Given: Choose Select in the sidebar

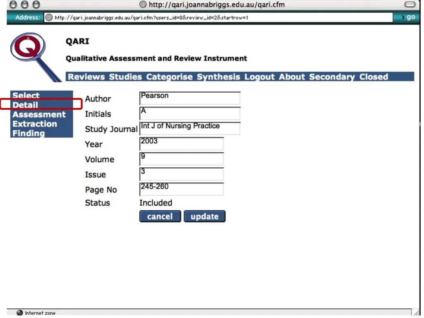Looking at the screenshot, I should click(26, 95).
